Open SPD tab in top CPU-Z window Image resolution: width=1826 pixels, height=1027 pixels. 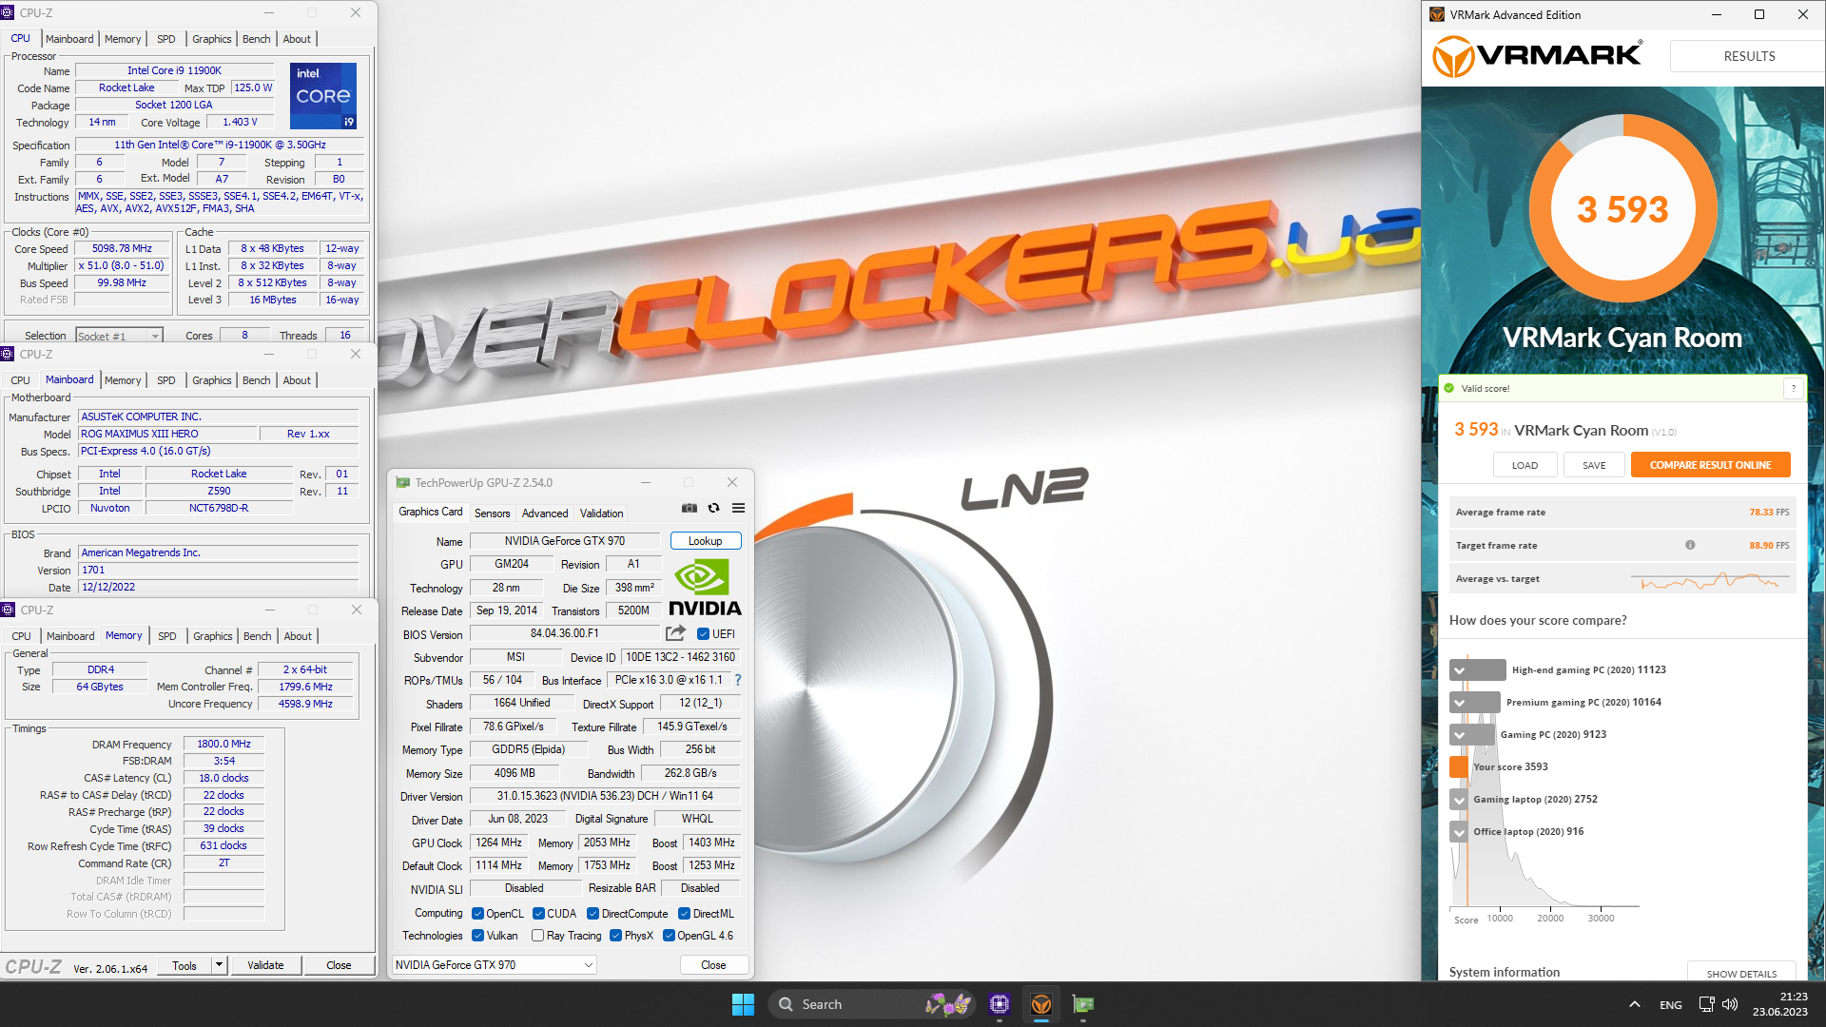tap(166, 39)
